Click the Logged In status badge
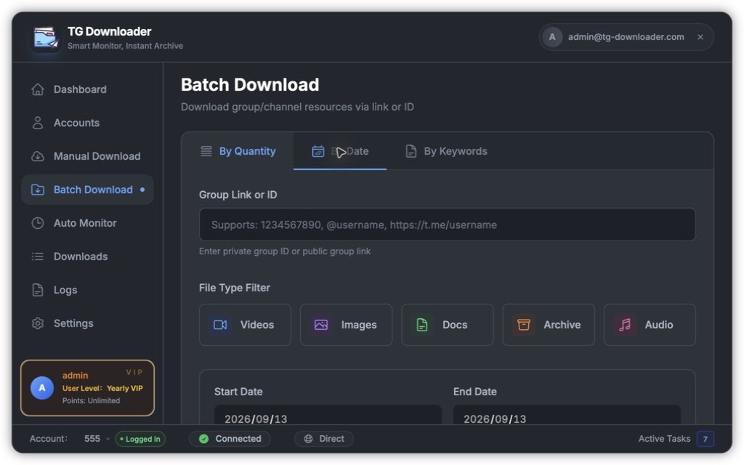744x465 pixels. coord(140,440)
